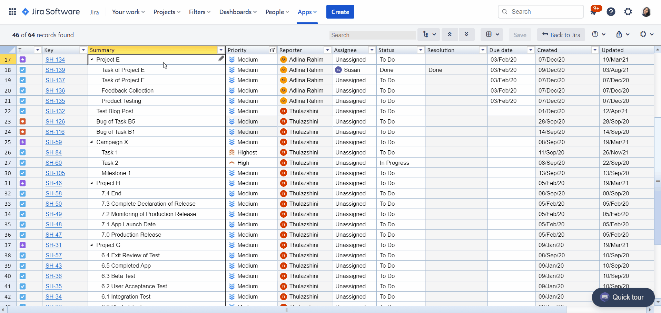
Task: Open the Projects menu
Action: [167, 12]
